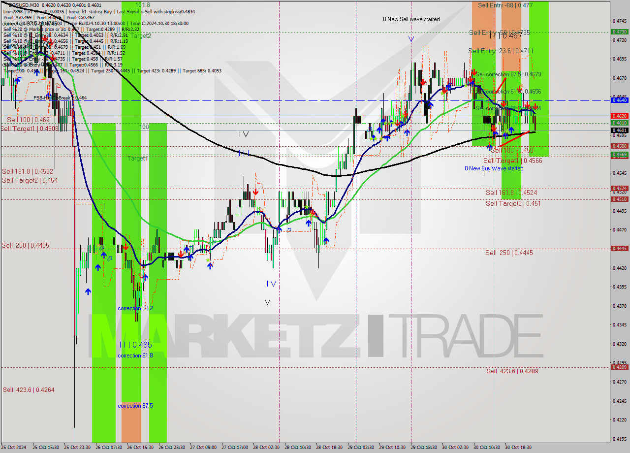Click the 'Sell 161.8 | 0.4552' label
The width and height of the screenshot is (630, 453).
(x=28, y=171)
